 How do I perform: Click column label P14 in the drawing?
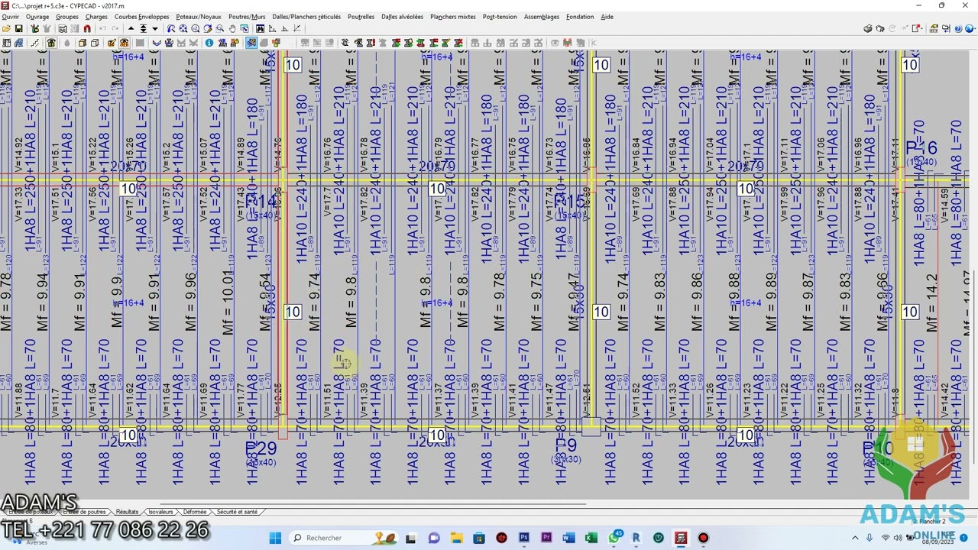(x=261, y=202)
